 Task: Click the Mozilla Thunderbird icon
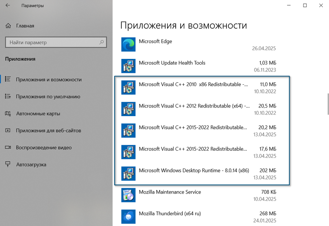point(128,217)
